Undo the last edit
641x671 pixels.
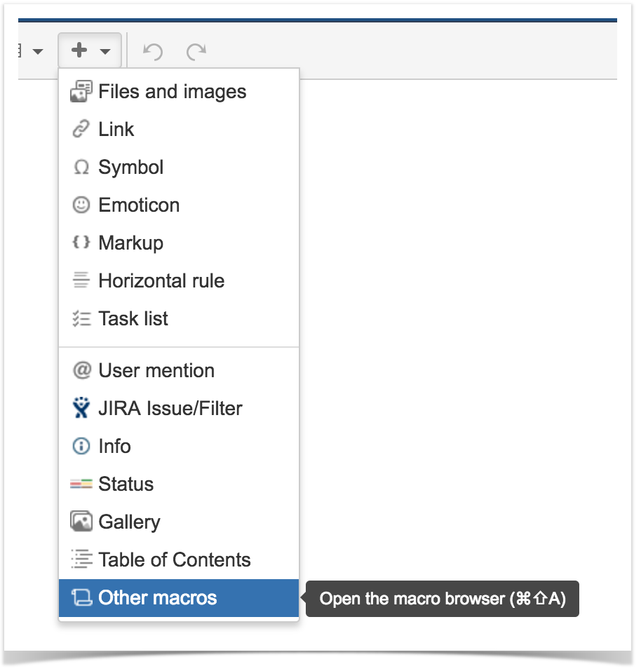point(153,52)
